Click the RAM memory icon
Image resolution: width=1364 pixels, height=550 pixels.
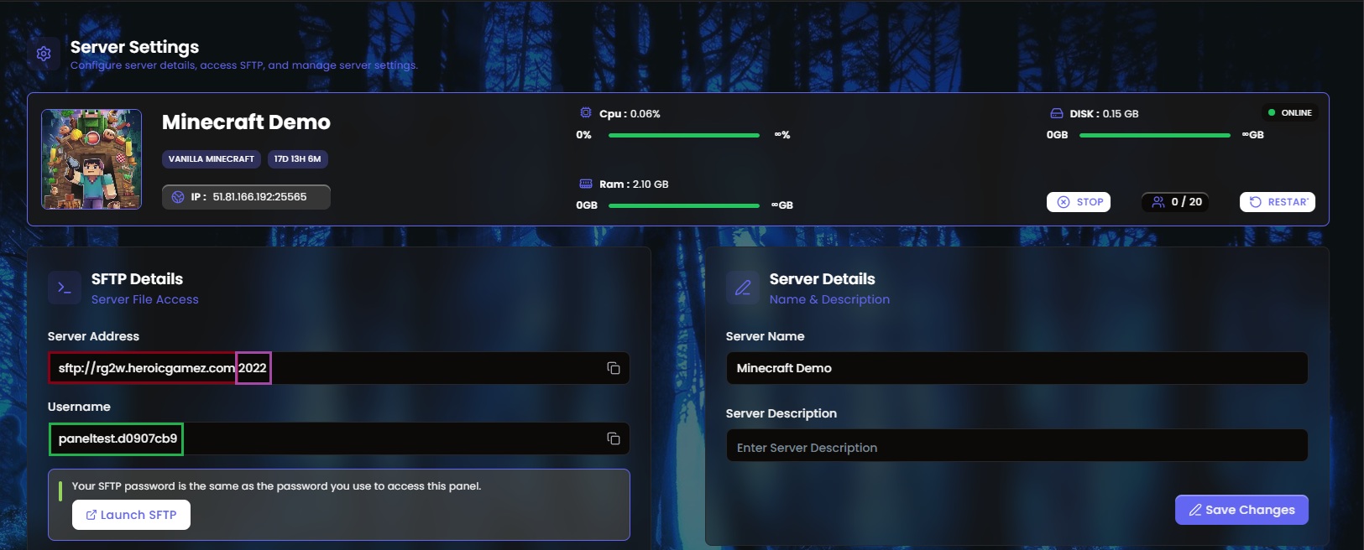(586, 184)
